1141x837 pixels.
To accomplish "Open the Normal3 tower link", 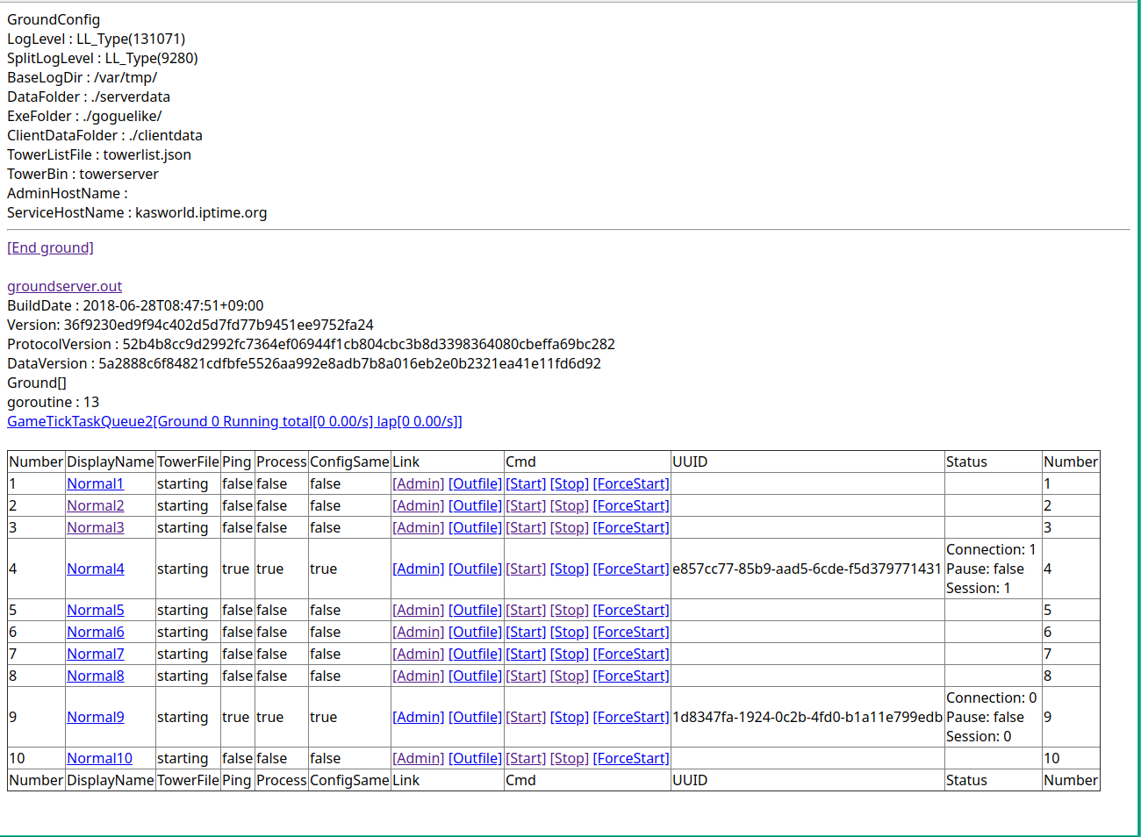I will (95, 527).
